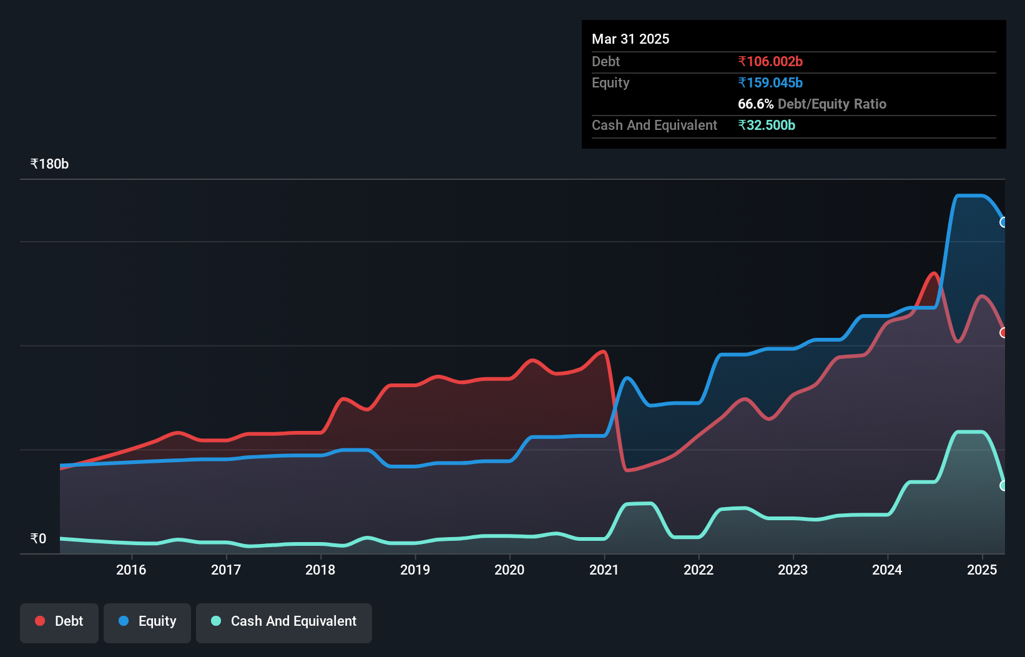The height and width of the screenshot is (657, 1025).
Task: Click the red Debt legend dot
Action: click(x=40, y=621)
